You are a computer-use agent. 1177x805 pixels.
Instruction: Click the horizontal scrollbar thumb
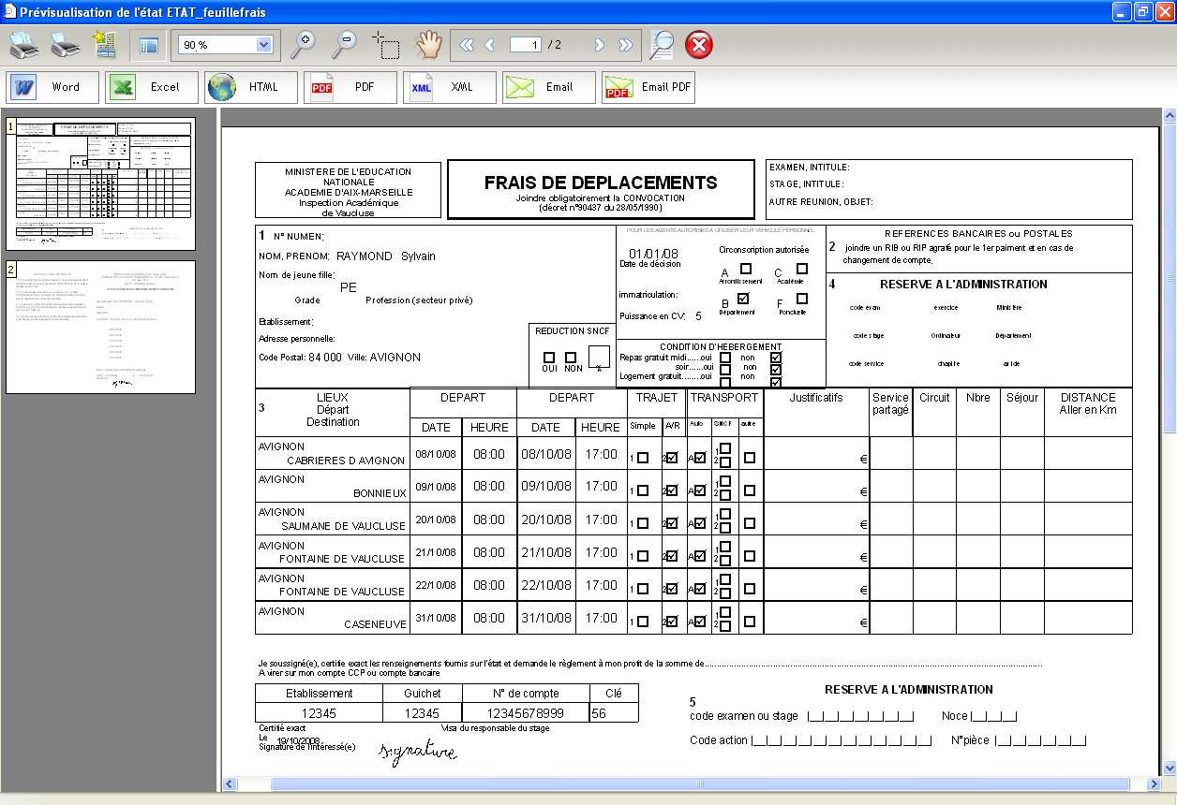tap(699, 783)
